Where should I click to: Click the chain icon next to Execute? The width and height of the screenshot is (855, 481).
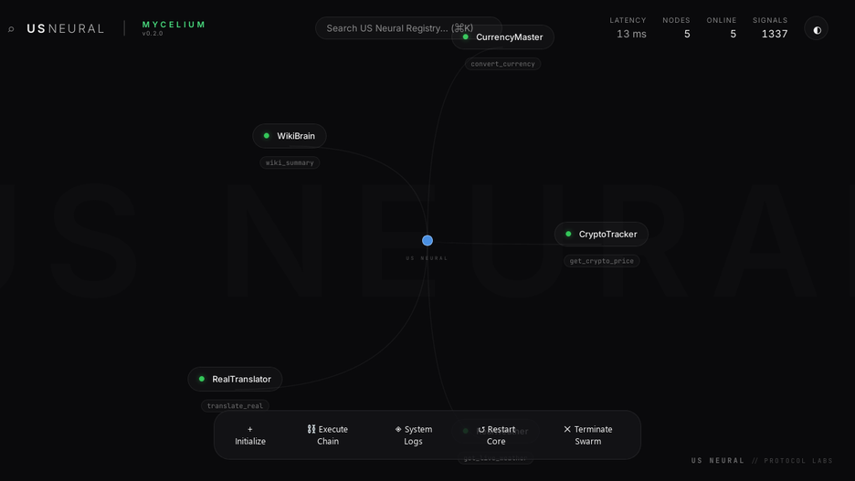pos(311,429)
